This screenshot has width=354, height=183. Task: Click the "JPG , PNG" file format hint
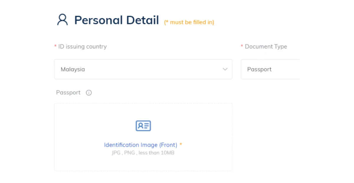point(123,153)
